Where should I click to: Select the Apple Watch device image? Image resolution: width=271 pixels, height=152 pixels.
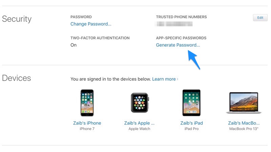click(140, 103)
